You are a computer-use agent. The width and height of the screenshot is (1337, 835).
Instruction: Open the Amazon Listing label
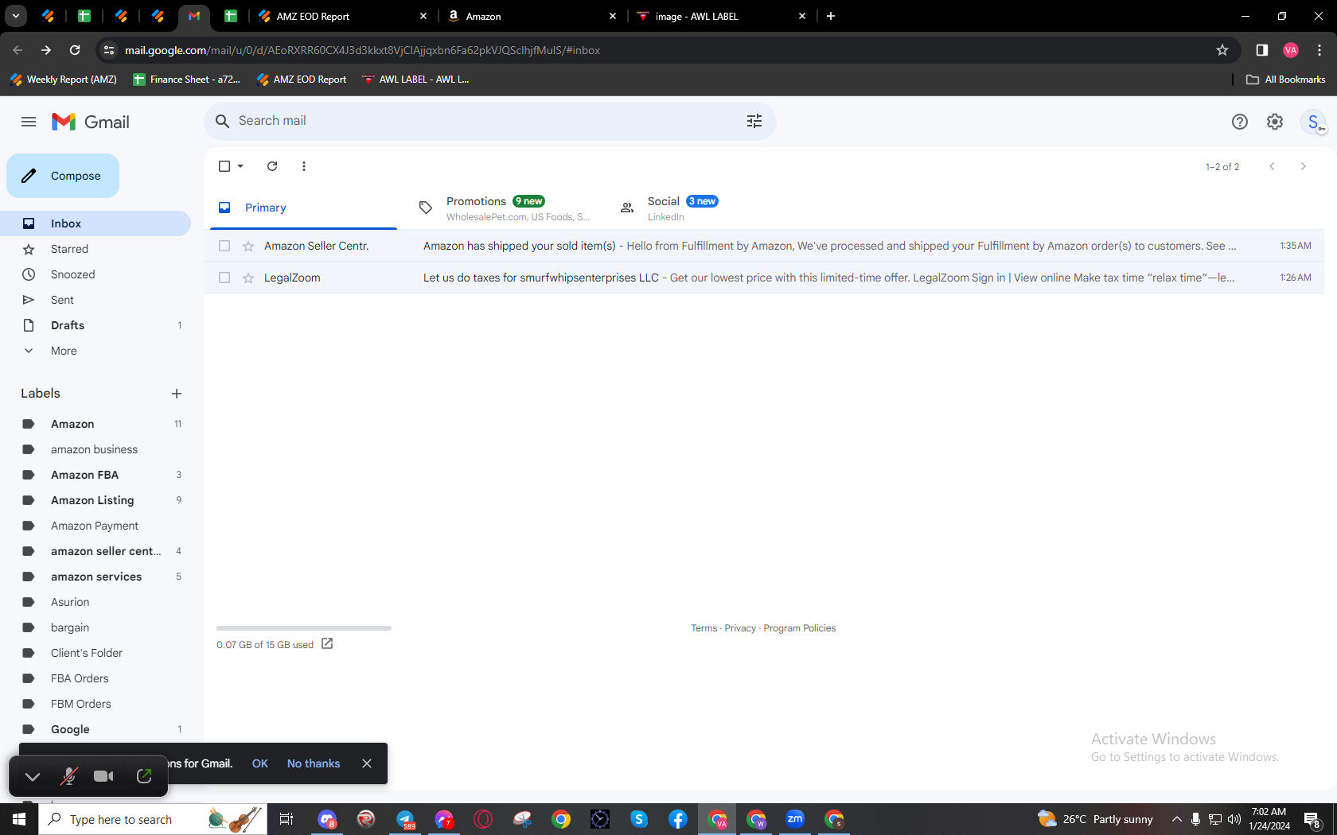95,500
